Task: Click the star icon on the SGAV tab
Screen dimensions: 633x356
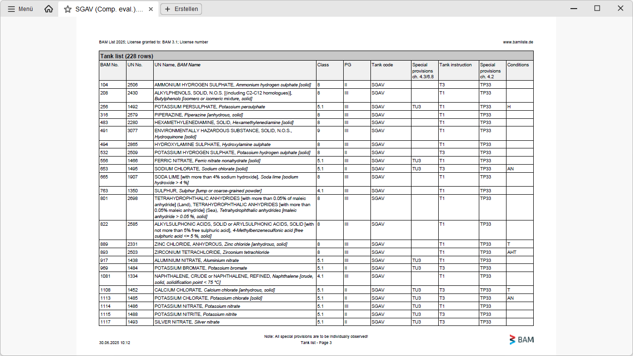Action: click(x=68, y=9)
